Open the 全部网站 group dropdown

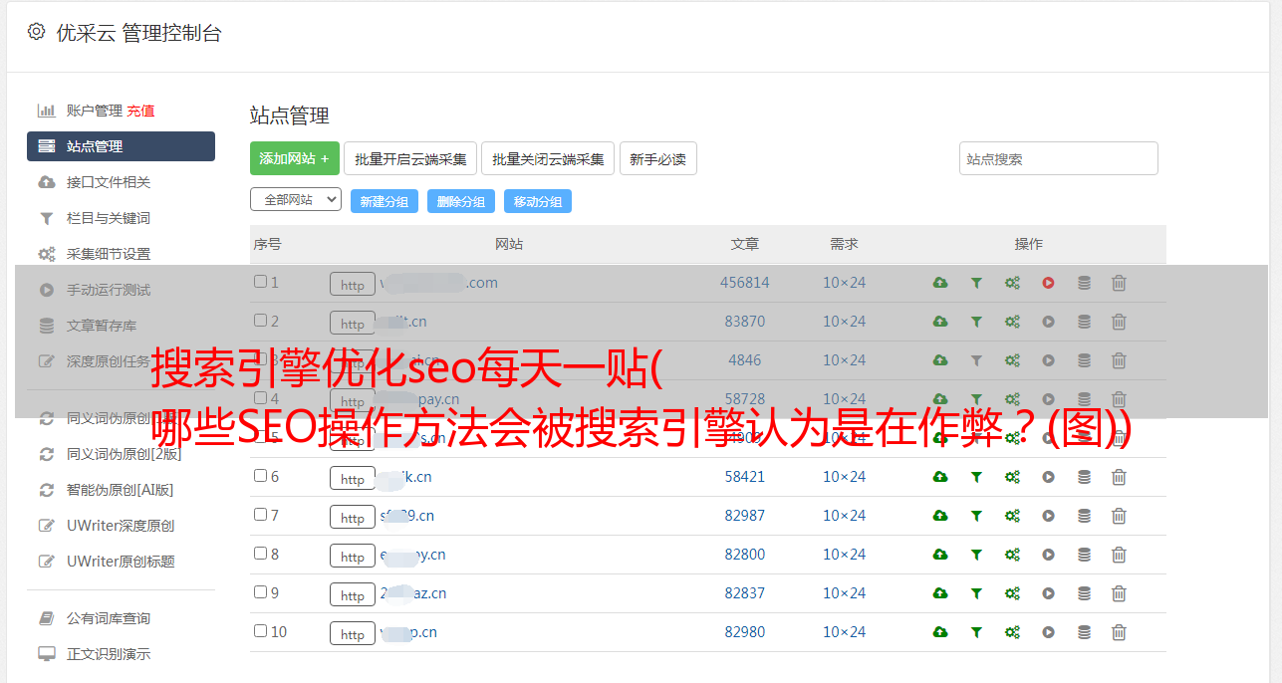click(296, 200)
